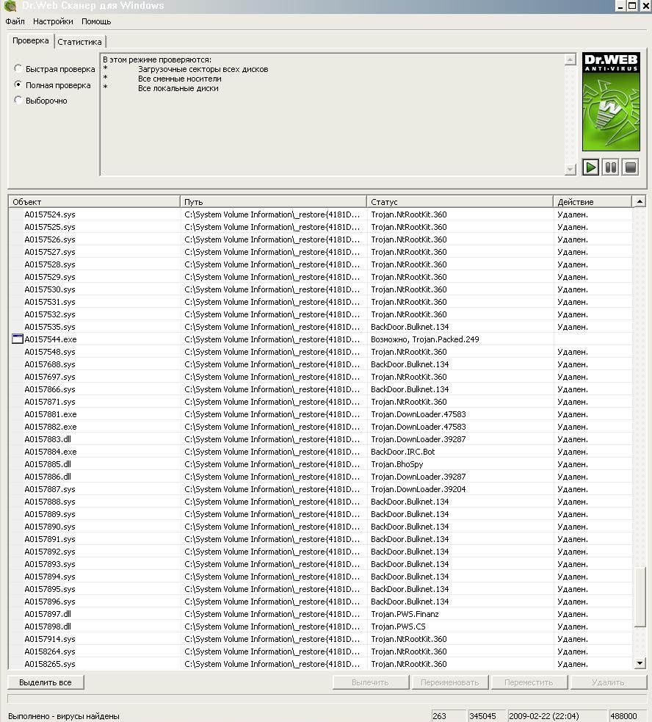Switch to the Статистика tab

(x=79, y=42)
